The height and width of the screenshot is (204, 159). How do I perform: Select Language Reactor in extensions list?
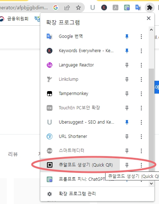(x=80, y=65)
